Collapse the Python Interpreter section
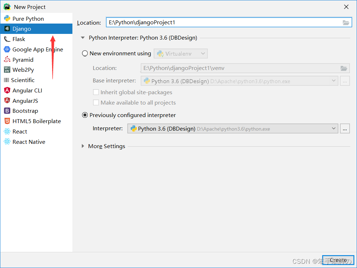 [83, 37]
